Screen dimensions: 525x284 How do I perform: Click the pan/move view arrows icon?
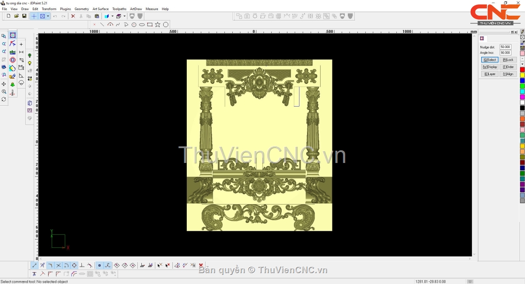point(4,84)
